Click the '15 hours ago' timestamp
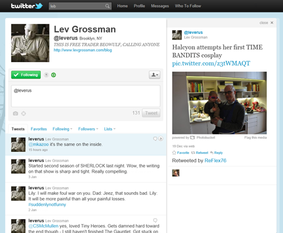283x233 pixels. pos(38,150)
